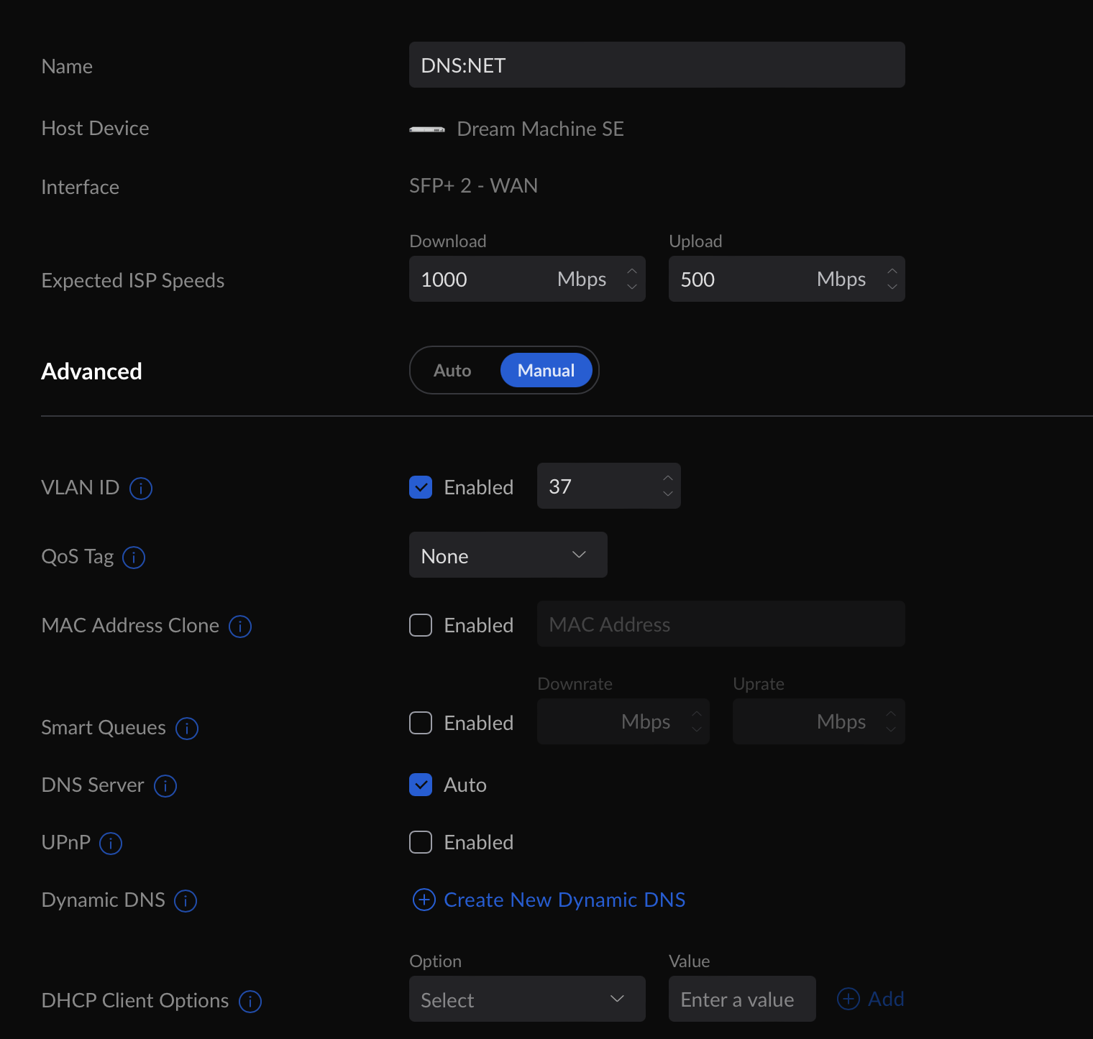Click the Advanced section heading
The height and width of the screenshot is (1039, 1093).
[x=91, y=371]
